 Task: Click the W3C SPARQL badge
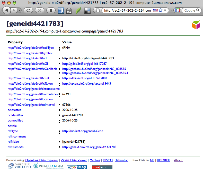77,167
